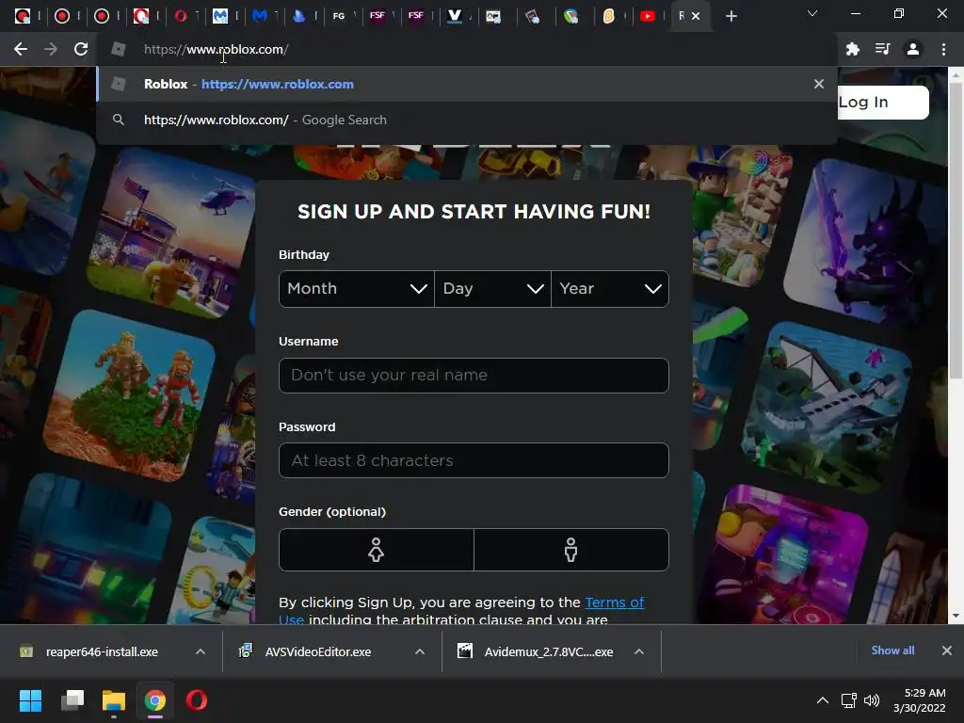Switch to the Opera red O tab
This screenshot has height=723, width=964.
click(x=180, y=16)
